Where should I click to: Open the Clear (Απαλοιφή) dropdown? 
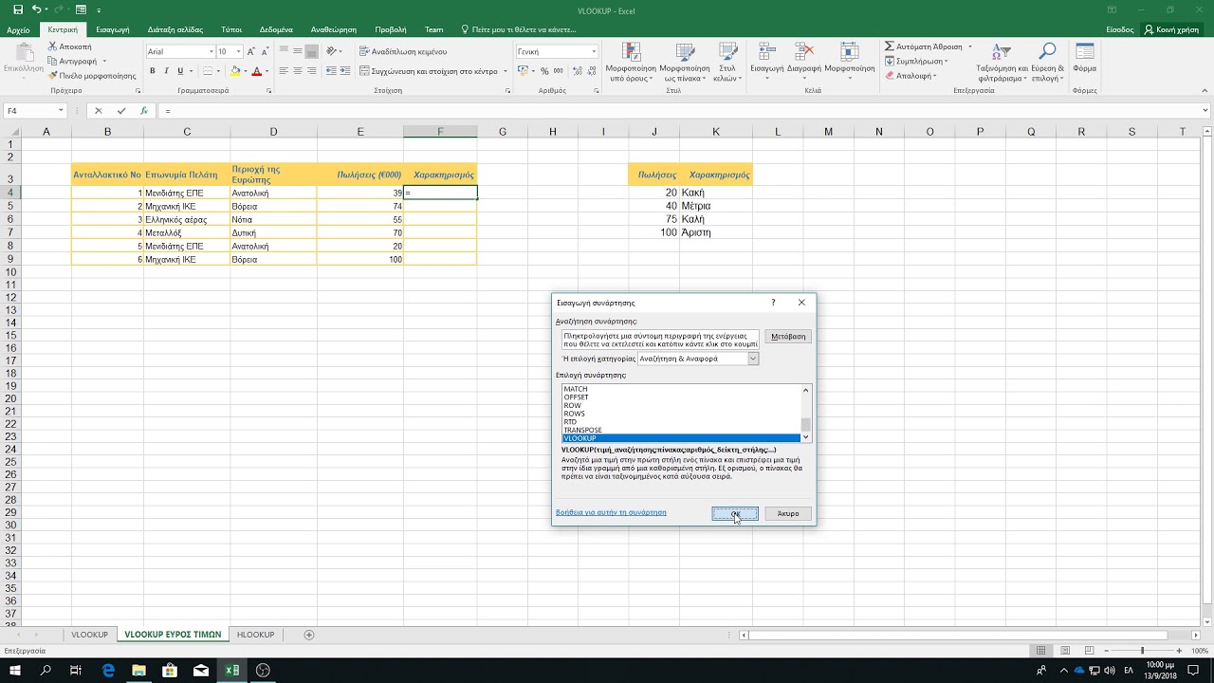click(x=910, y=75)
